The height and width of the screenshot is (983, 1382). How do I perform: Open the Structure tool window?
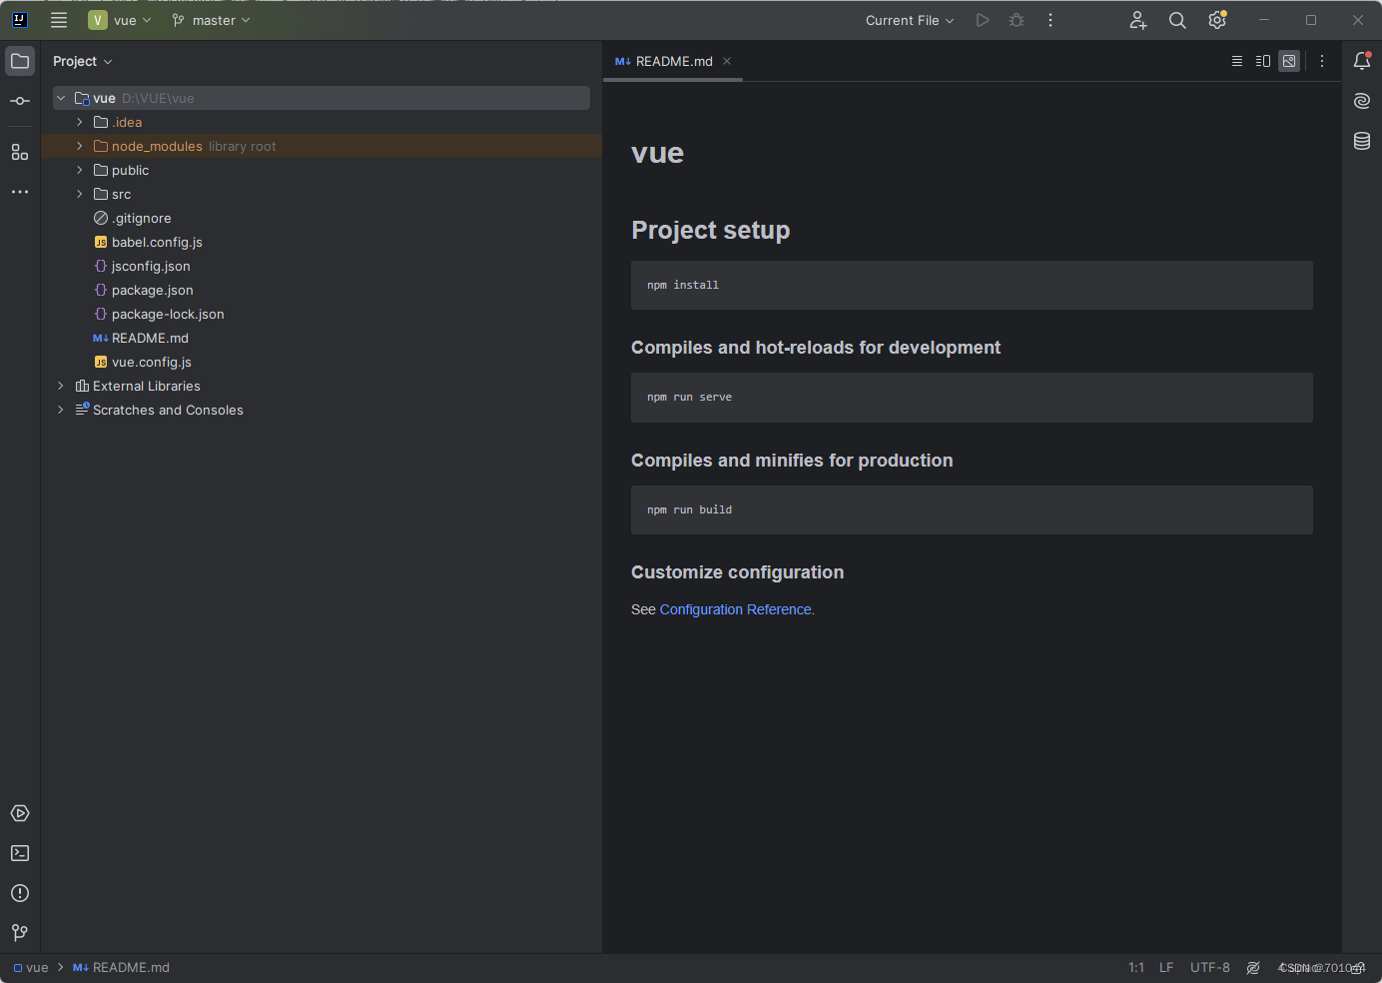pyautogui.click(x=20, y=152)
